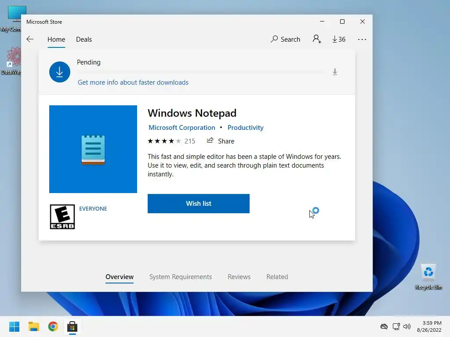
Task: Select the Reviews tab
Action: coord(239,277)
